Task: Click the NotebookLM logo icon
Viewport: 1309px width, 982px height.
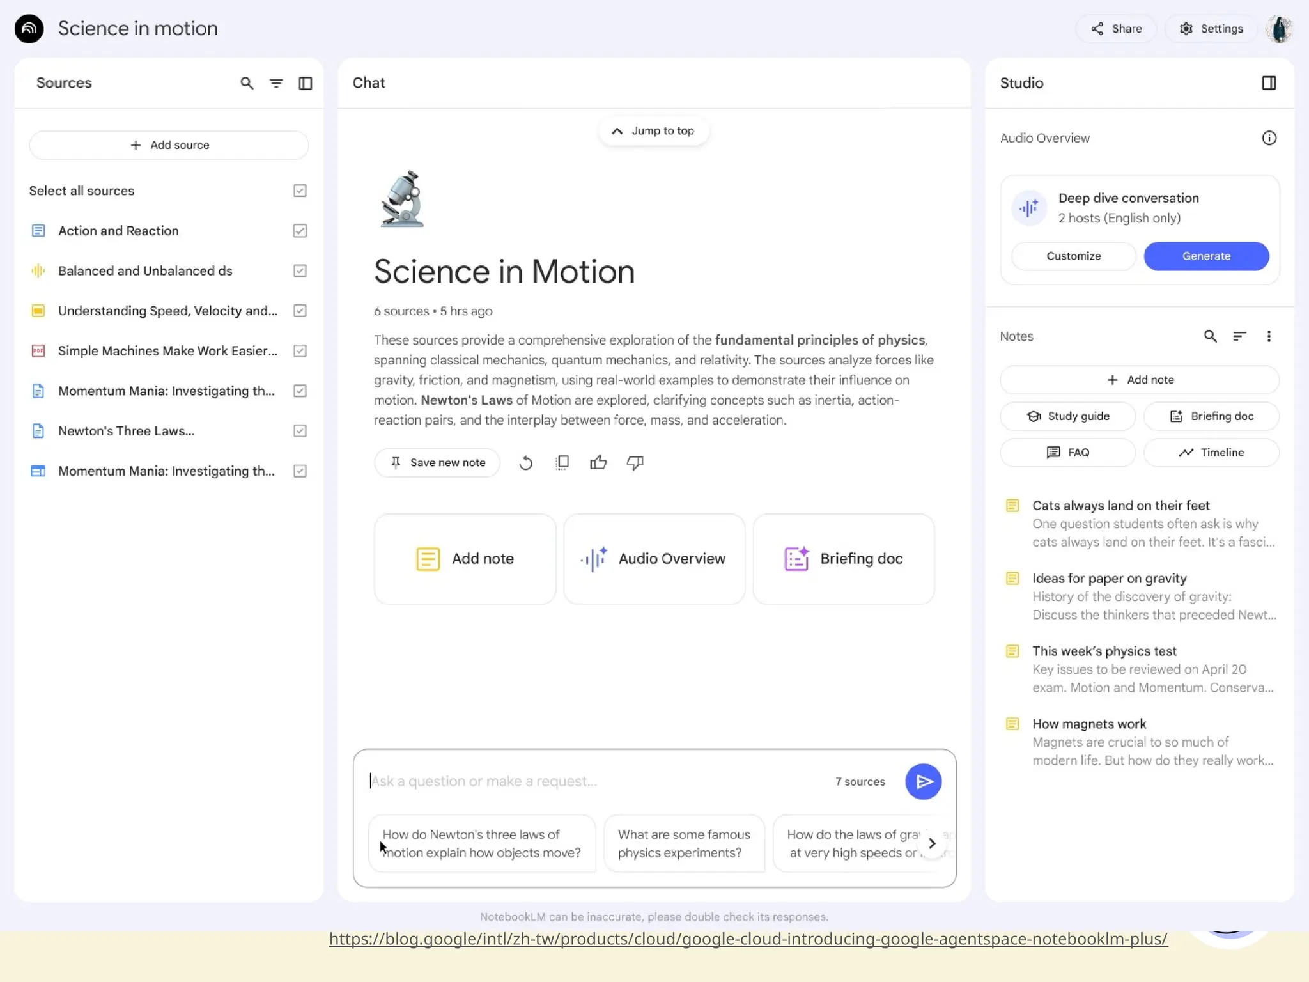Action: coord(29,29)
